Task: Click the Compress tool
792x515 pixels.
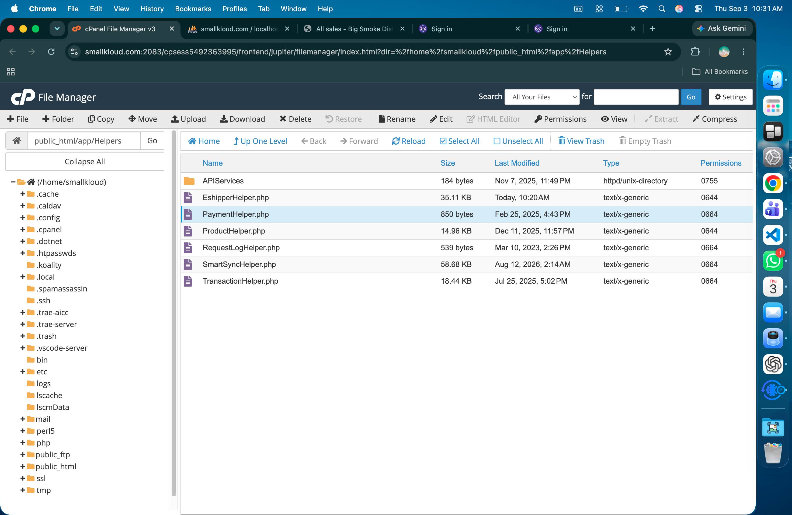Action: 715,119
